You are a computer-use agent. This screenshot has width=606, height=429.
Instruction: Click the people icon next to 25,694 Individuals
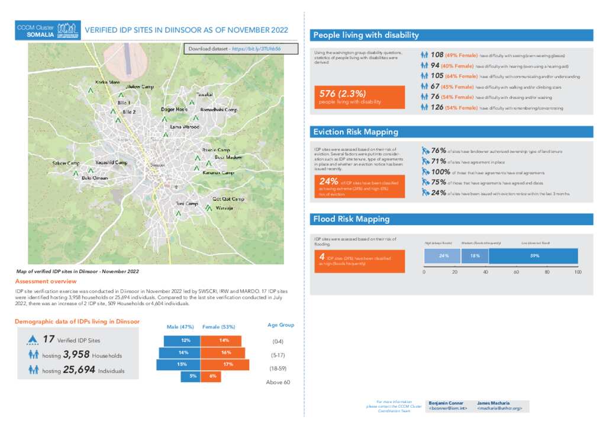pyautogui.click(x=34, y=370)
